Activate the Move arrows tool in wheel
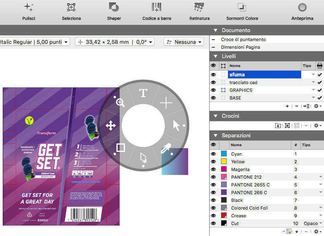 [110, 126]
